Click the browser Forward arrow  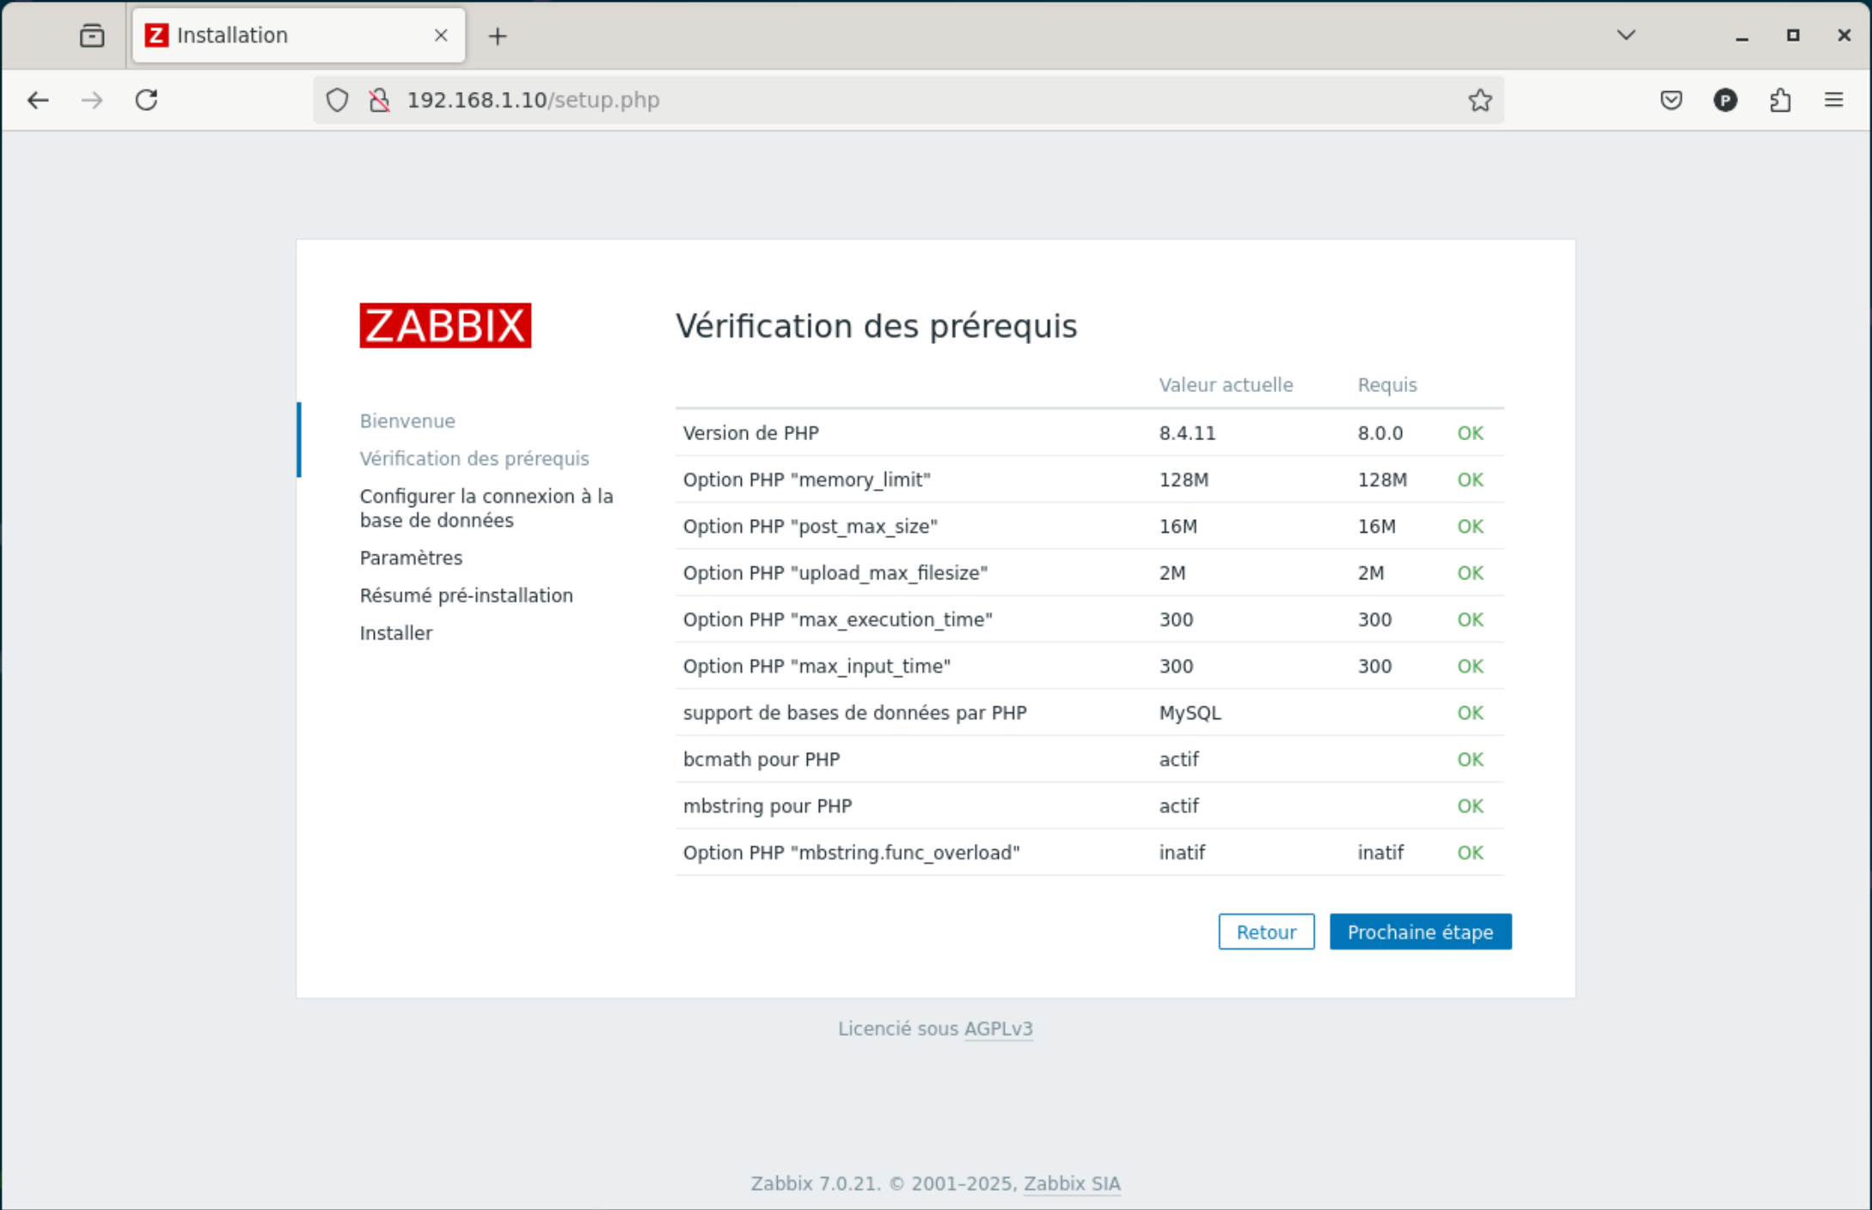pos(92,101)
